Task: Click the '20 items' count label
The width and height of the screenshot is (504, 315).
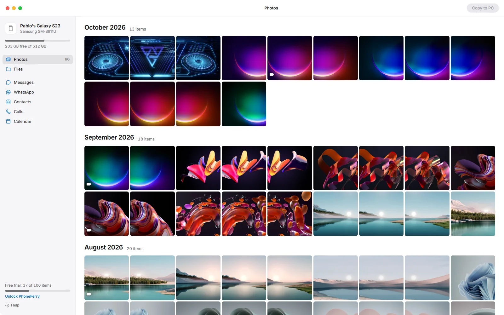Action: point(135,249)
